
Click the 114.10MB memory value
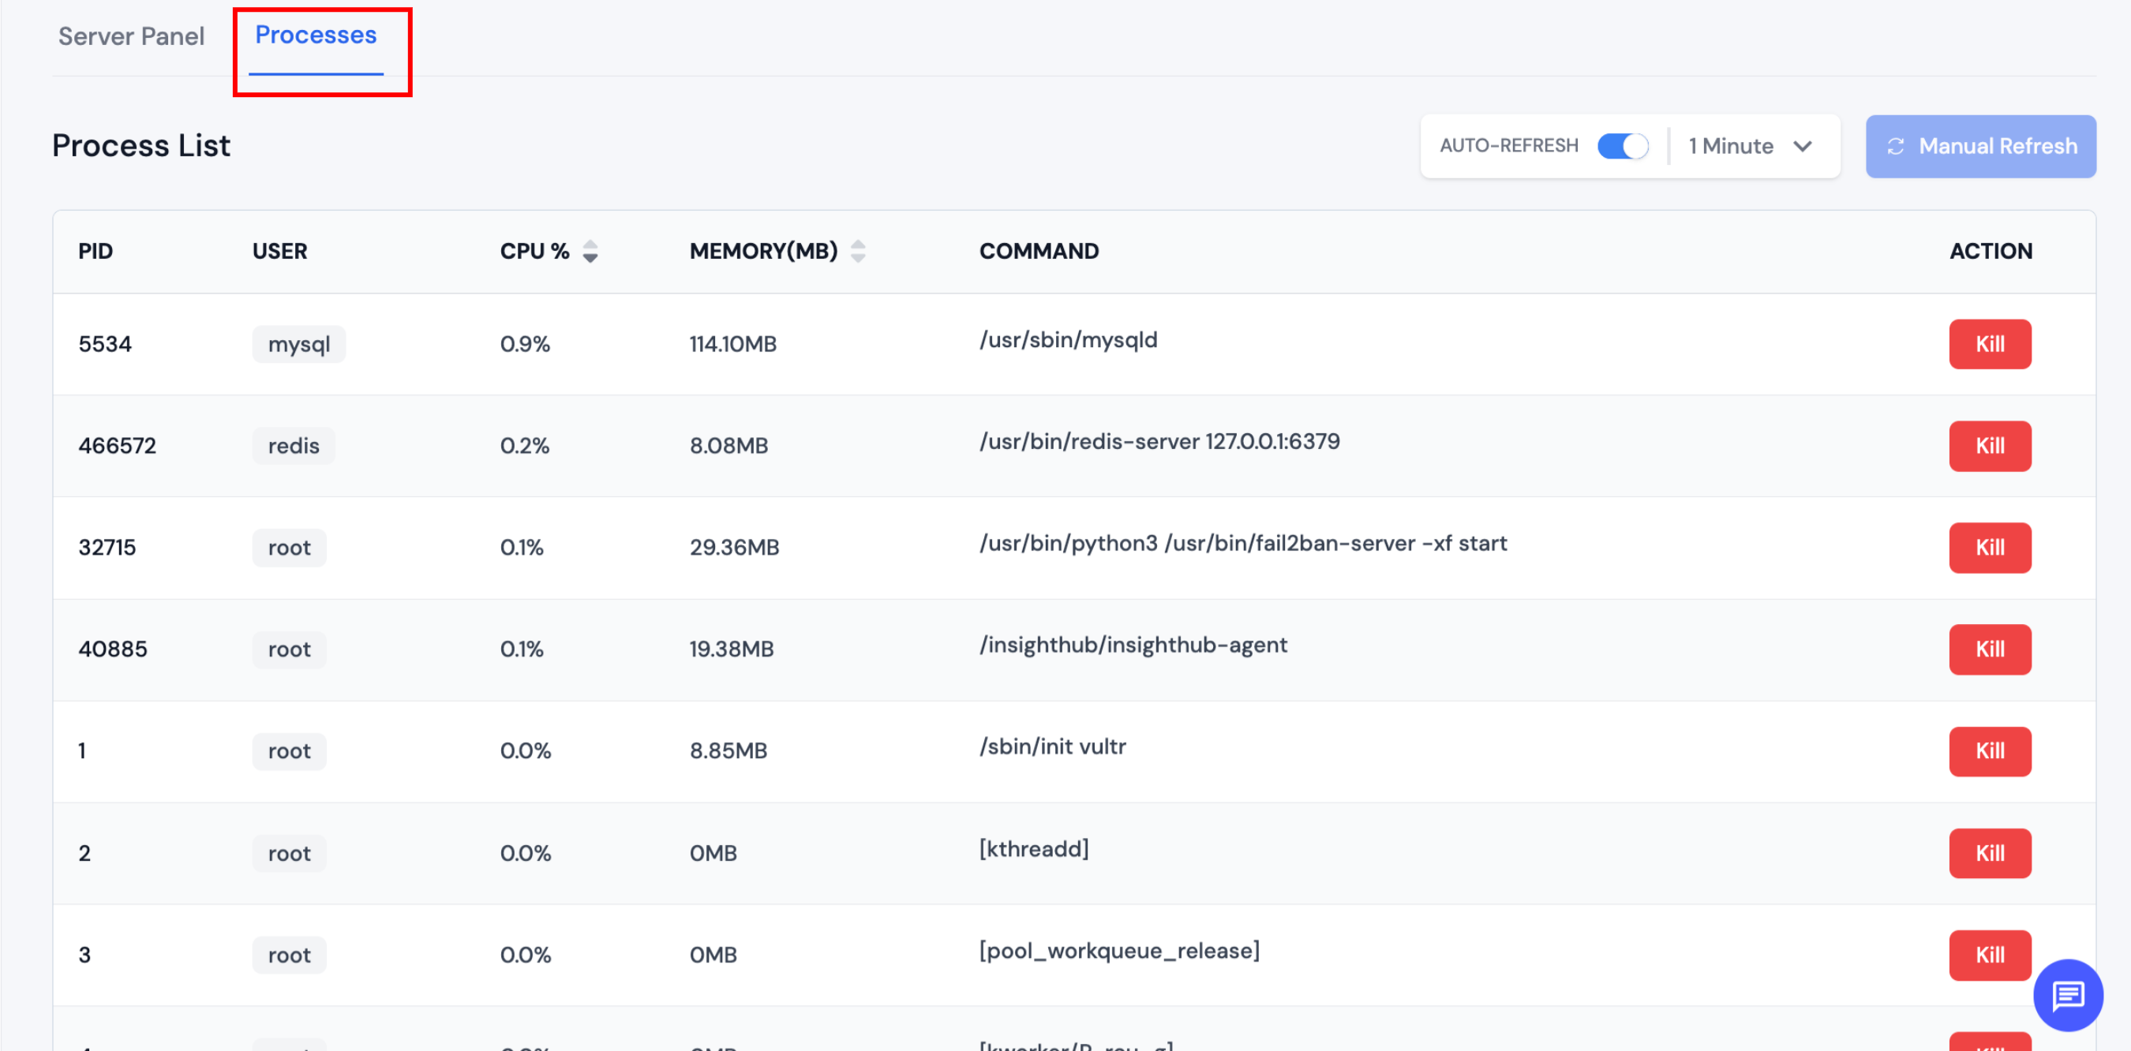click(733, 344)
